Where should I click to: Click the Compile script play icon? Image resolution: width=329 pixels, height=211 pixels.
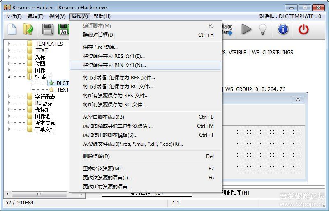click(x=246, y=29)
